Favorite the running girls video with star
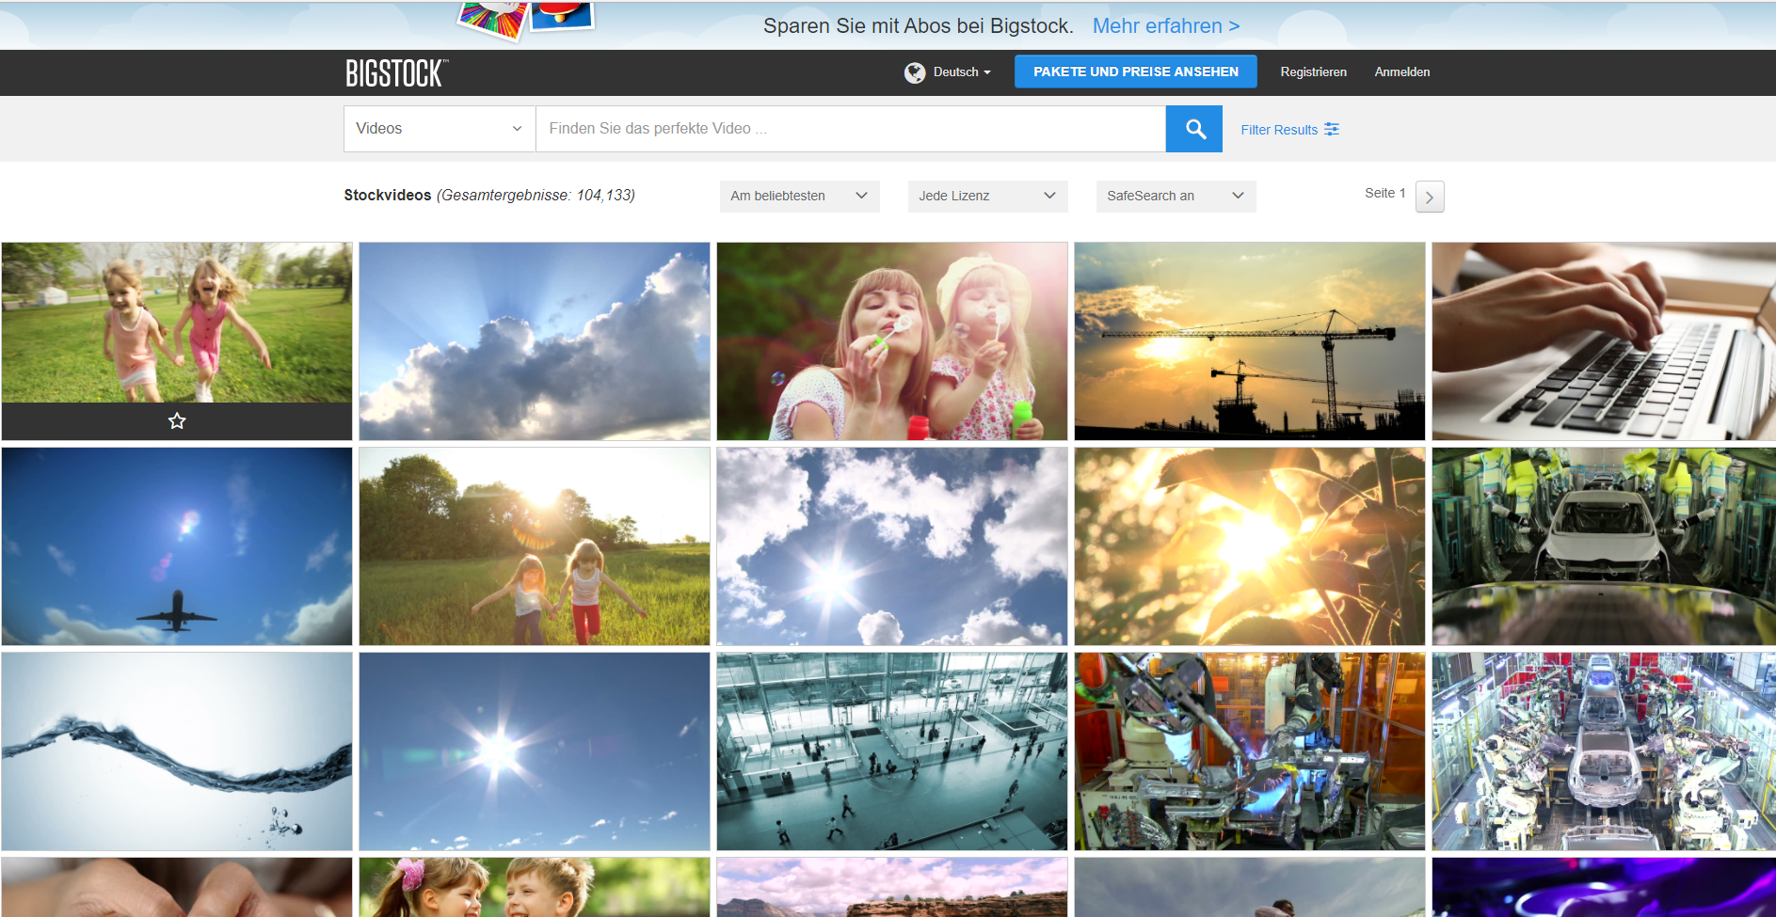The image size is (1776, 917). point(177,420)
